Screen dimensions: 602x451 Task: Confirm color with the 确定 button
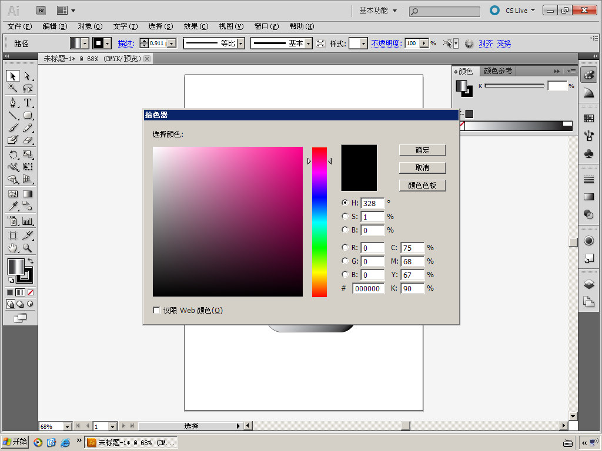(422, 150)
